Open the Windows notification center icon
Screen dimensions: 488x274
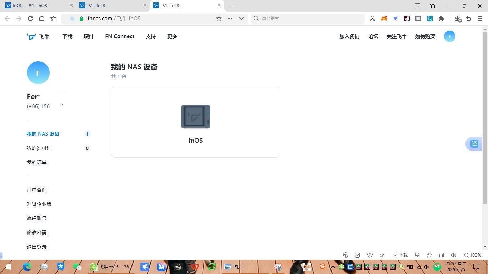pyautogui.click(x=476, y=267)
